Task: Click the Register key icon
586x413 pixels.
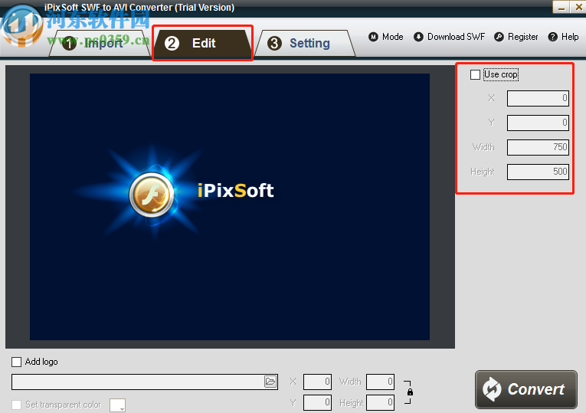Action: click(499, 37)
